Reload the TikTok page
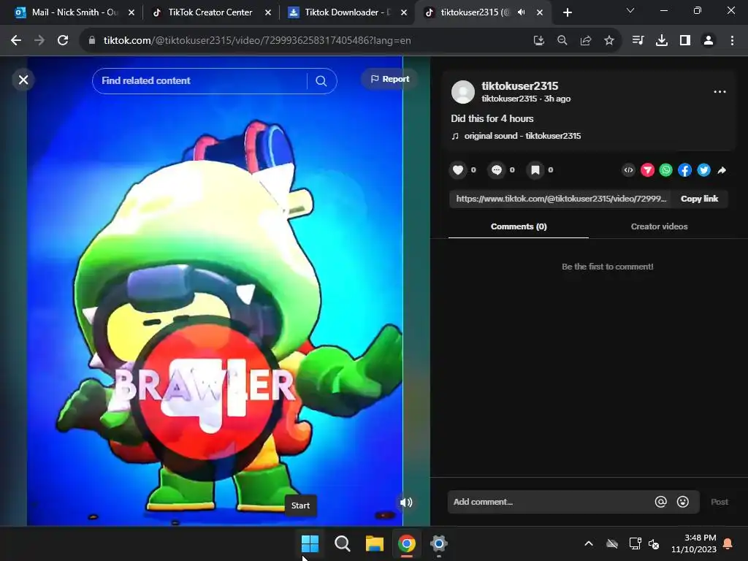This screenshot has height=561, width=748. coord(63,41)
